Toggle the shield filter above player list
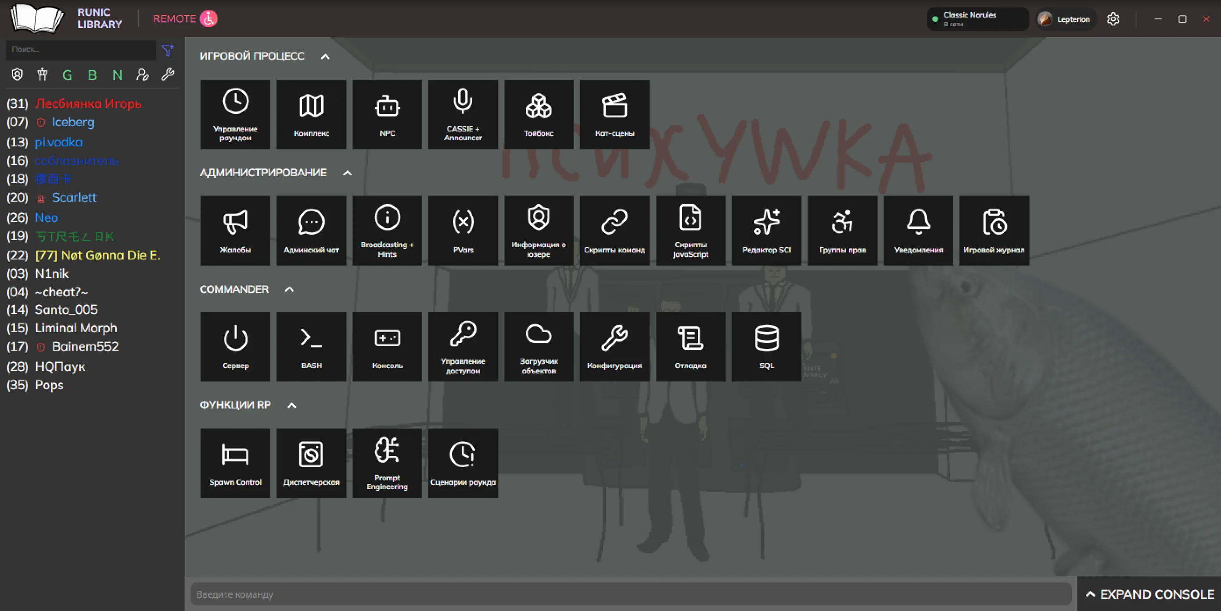This screenshot has height=611, width=1221. pos(18,75)
